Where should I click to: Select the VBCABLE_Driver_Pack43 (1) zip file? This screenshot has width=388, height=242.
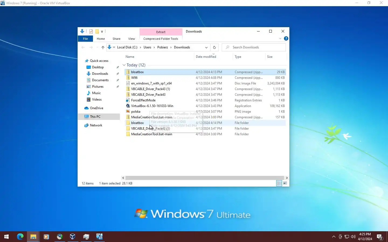tap(205, 89)
